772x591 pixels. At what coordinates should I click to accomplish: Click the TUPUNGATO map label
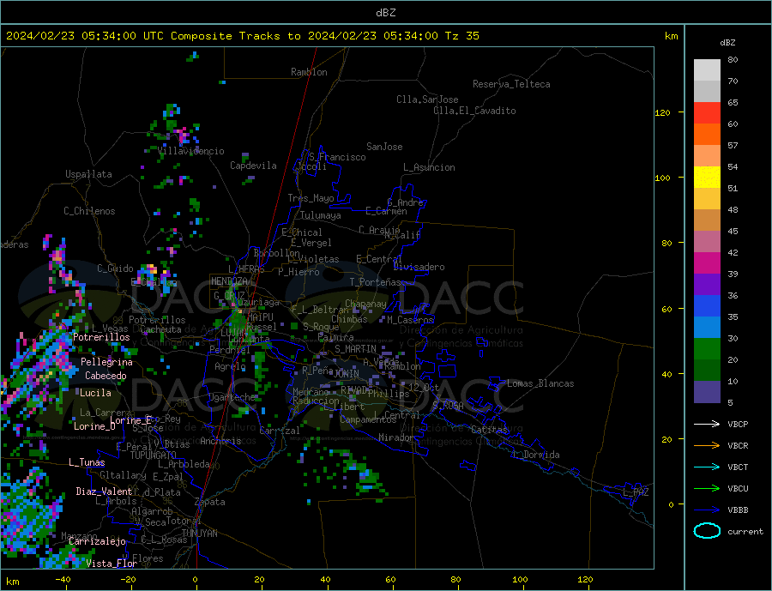pos(154,455)
